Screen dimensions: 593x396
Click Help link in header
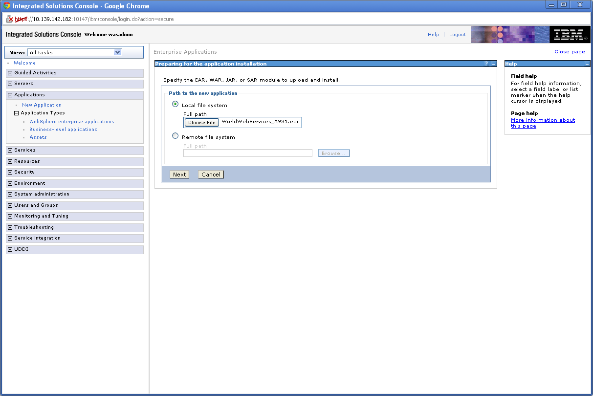pos(433,35)
